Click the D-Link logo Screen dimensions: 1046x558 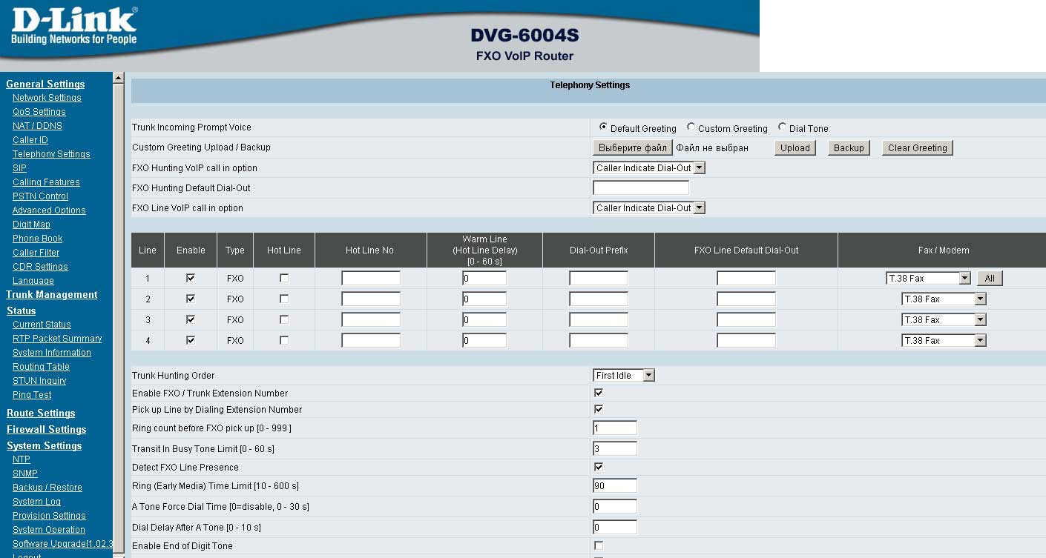pos(74,27)
